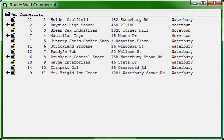Click address 182 Stowebury Rd
Image resolution: width=224 pixels, height=140 pixels.
(x=130, y=20)
